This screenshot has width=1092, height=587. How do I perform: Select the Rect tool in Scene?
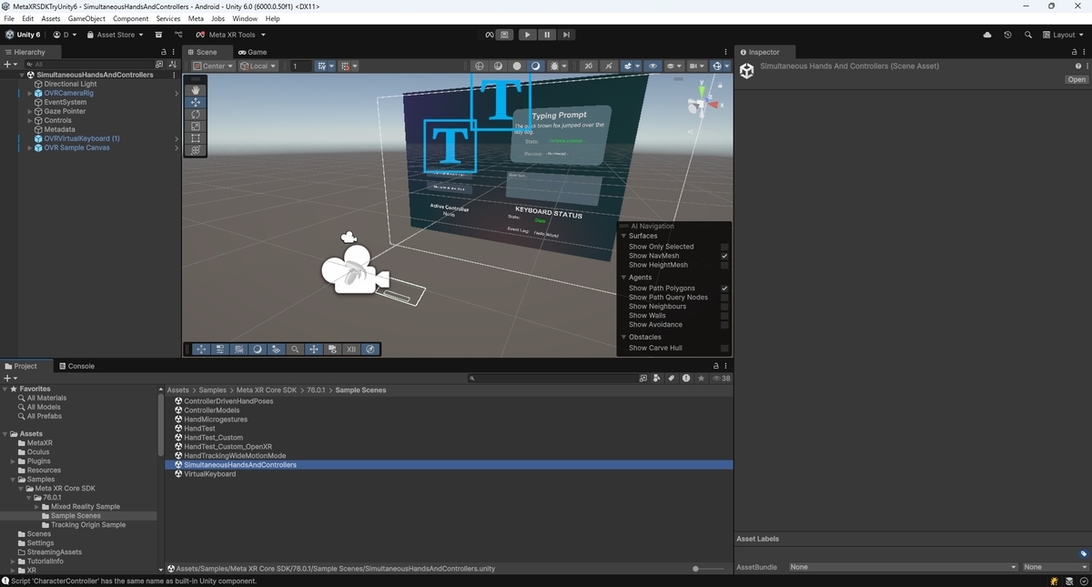pyautogui.click(x=196, y=138)
